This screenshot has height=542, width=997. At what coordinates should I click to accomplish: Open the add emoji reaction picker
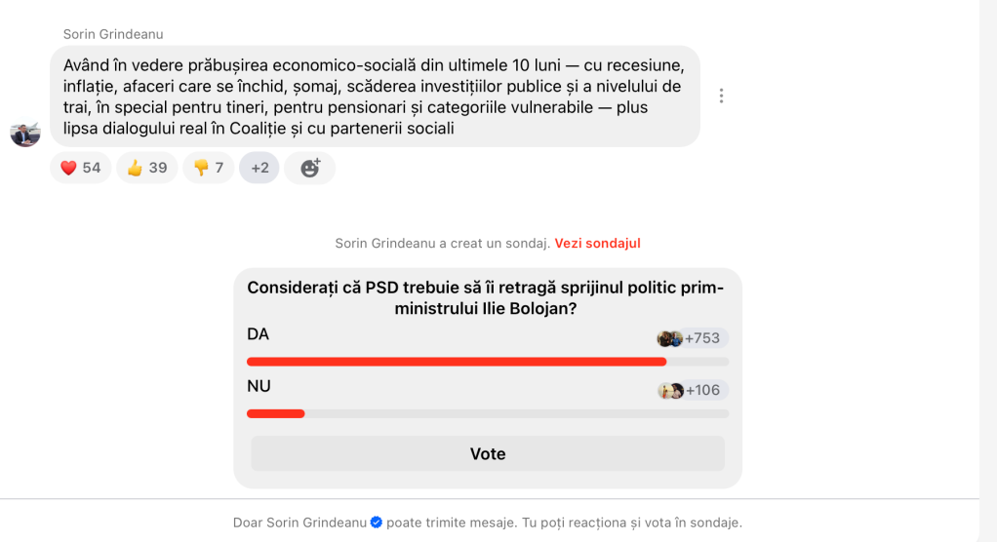tap(310, 168)
